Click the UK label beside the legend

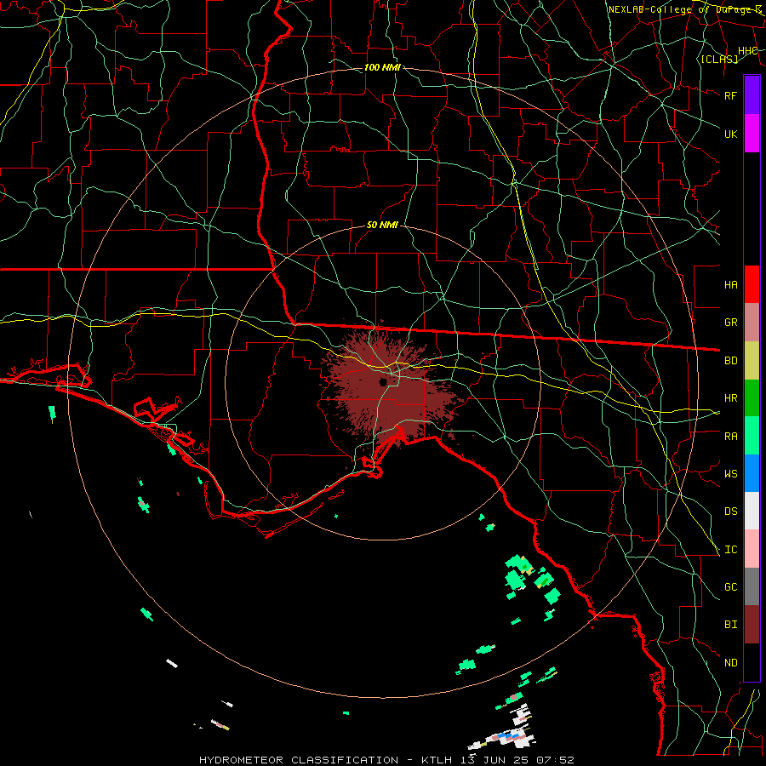[x=730, y=134]
